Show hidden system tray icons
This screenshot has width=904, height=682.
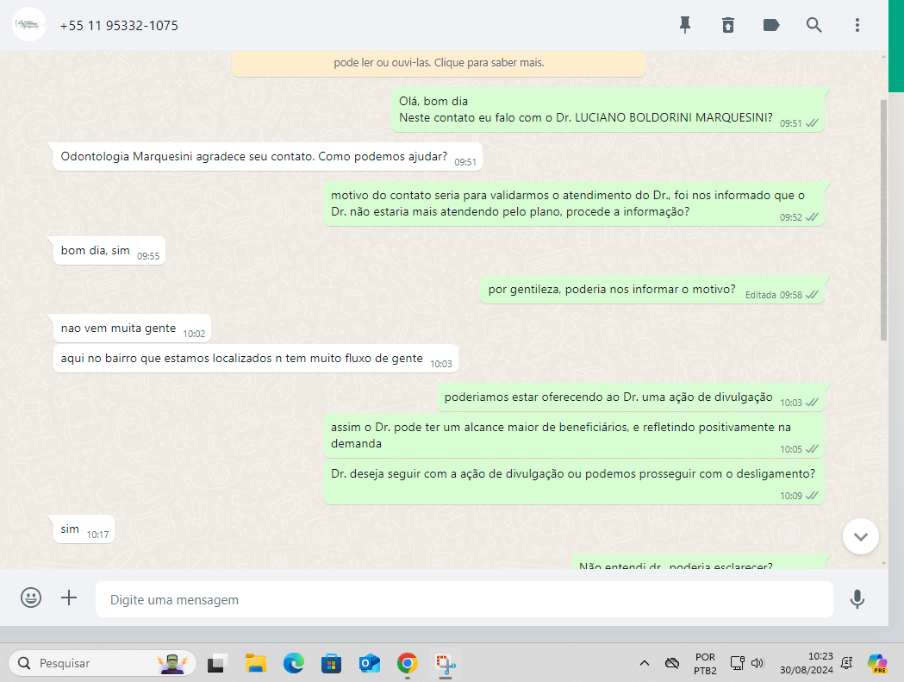click(645, 663)
